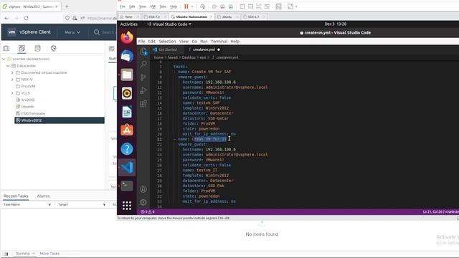Open VS Code Run and Debug view
The width and height of the screenshot is (459, 258).
click(x=143, y=90)
